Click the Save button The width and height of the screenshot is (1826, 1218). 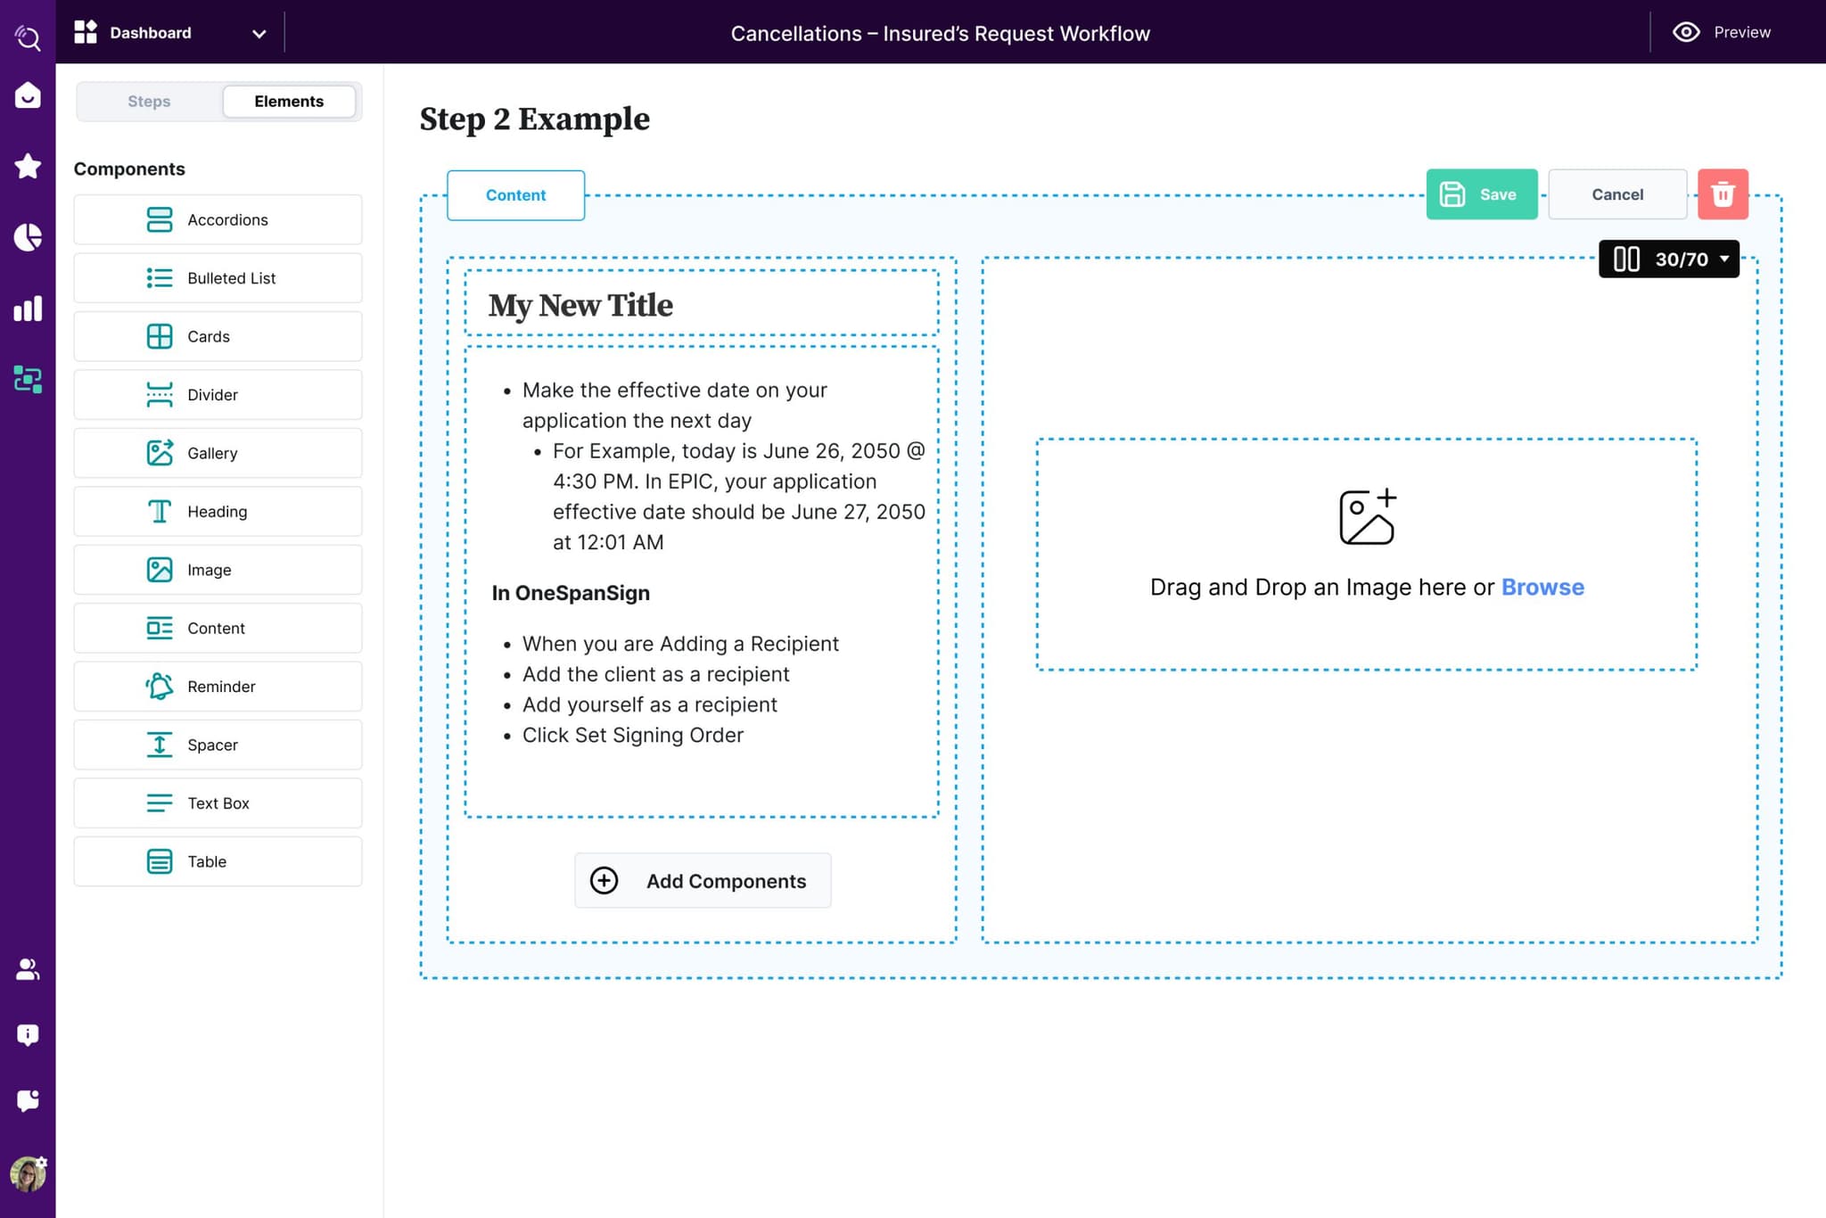coord(1481,194)
